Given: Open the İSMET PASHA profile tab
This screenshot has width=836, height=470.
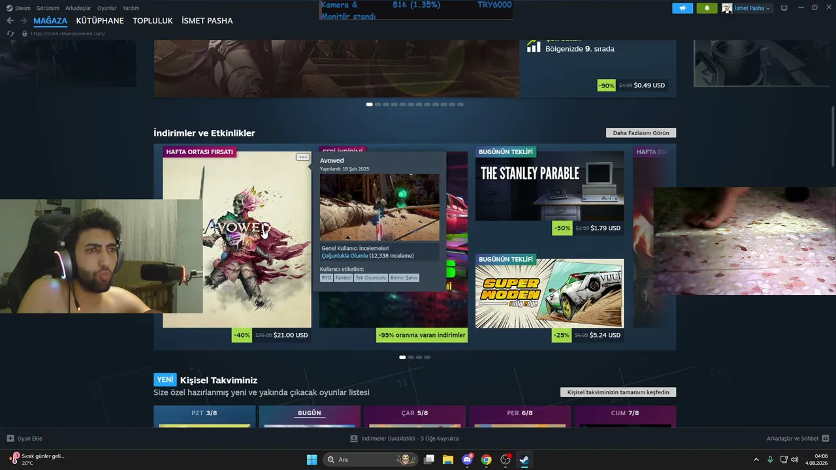Looking at the screenshot, I should [x=207, y=21].
